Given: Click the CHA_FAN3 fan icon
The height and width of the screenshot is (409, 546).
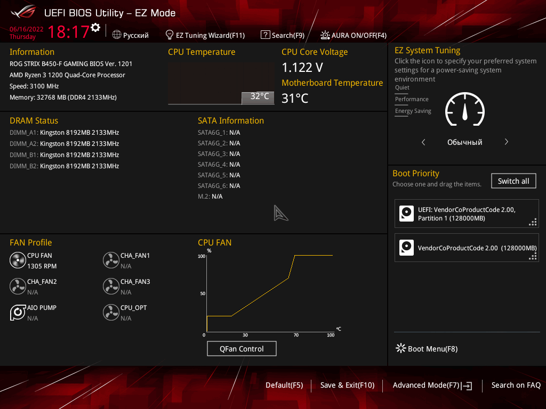Looking at the screenshot, I should click(111, 286).
